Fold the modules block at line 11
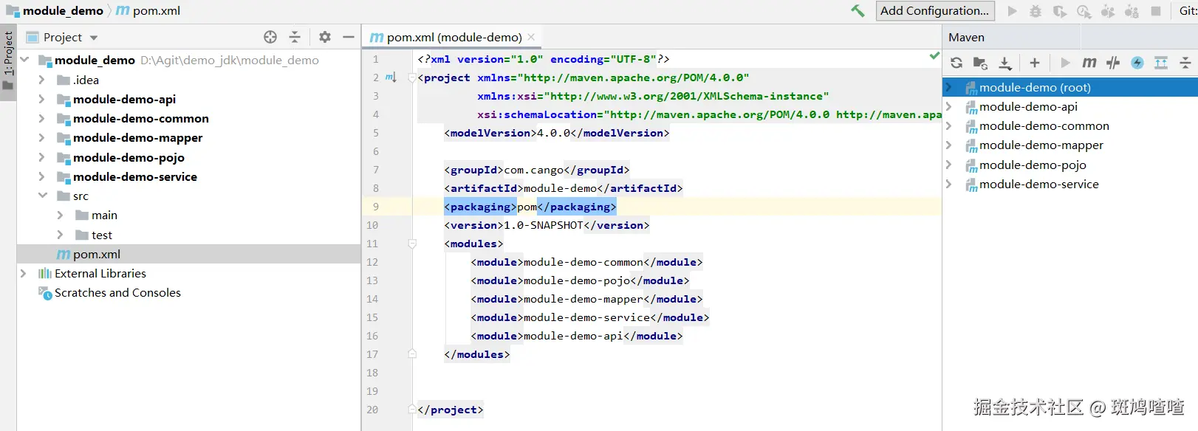This screenshot has height=431, width=1198. (412, 244)
